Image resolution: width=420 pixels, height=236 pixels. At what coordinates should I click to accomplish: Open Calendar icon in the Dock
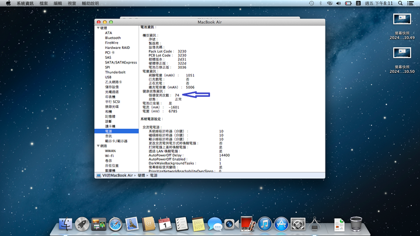(165, 224)
